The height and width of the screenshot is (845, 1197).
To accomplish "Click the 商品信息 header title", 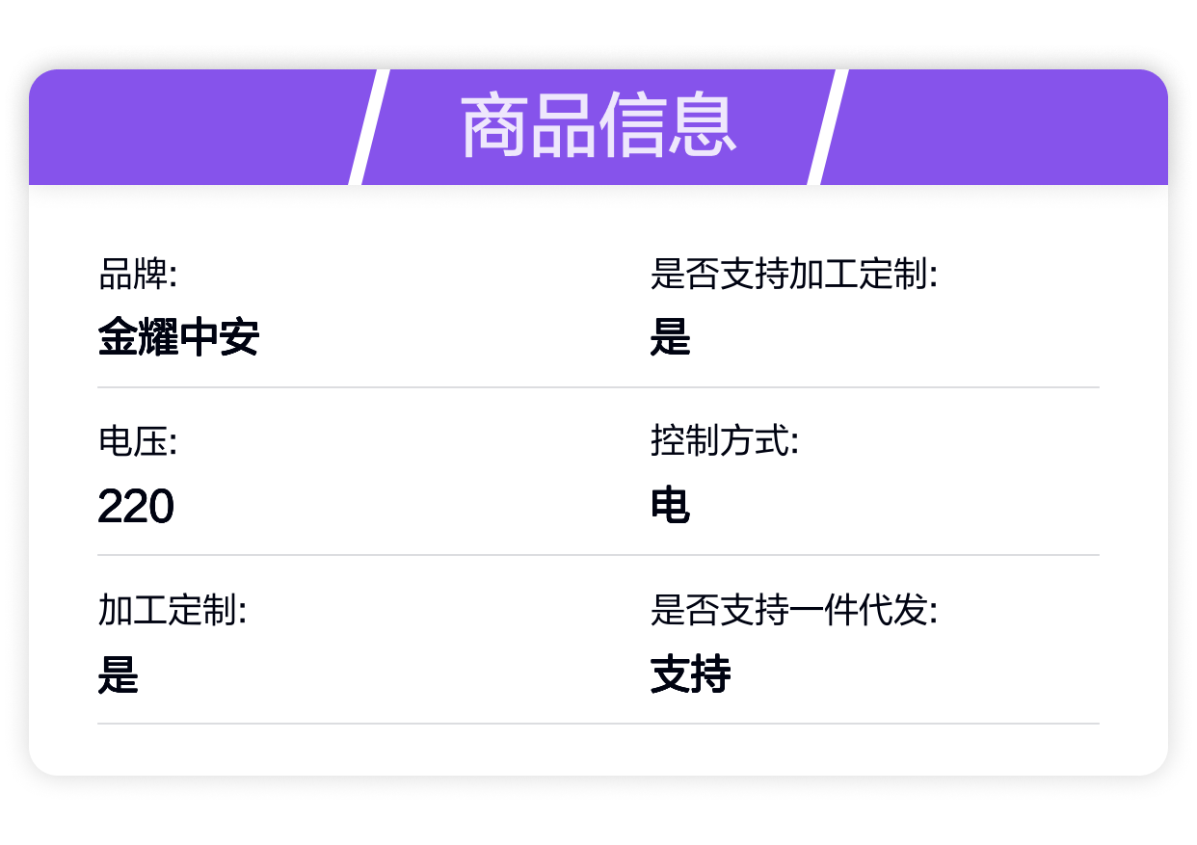I will point(598,126).
